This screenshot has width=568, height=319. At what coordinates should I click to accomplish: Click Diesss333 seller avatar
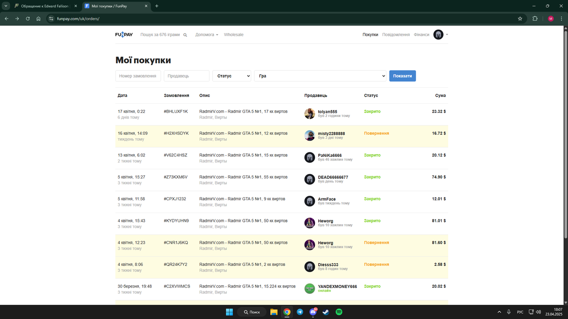(310, 267)
